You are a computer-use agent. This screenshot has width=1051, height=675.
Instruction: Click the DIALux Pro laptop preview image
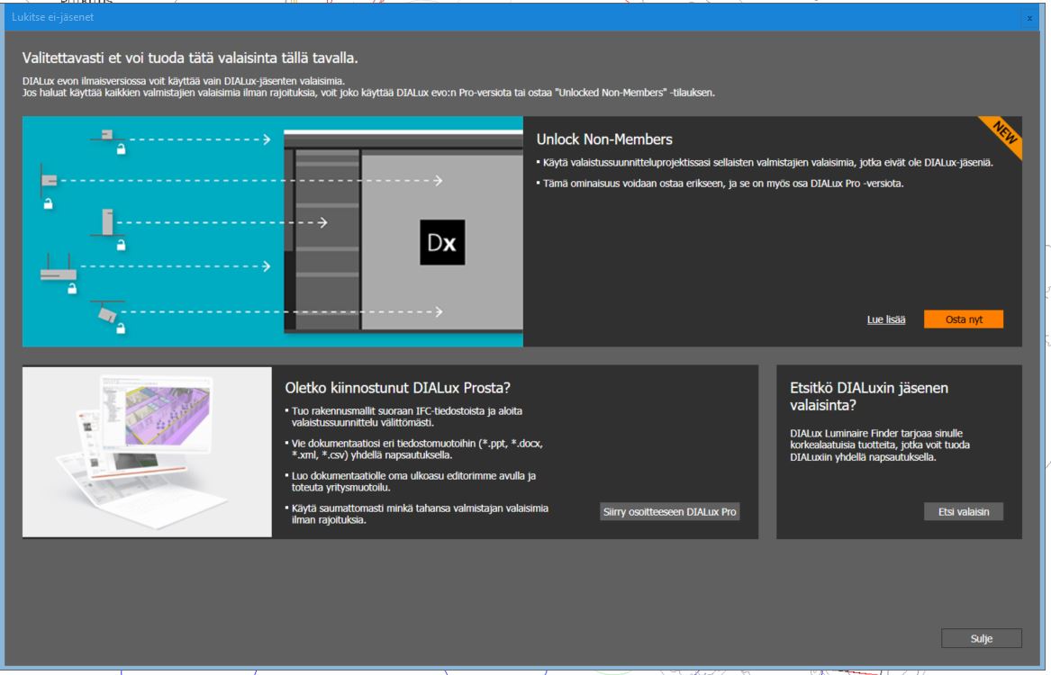click(x=147, y=451)
